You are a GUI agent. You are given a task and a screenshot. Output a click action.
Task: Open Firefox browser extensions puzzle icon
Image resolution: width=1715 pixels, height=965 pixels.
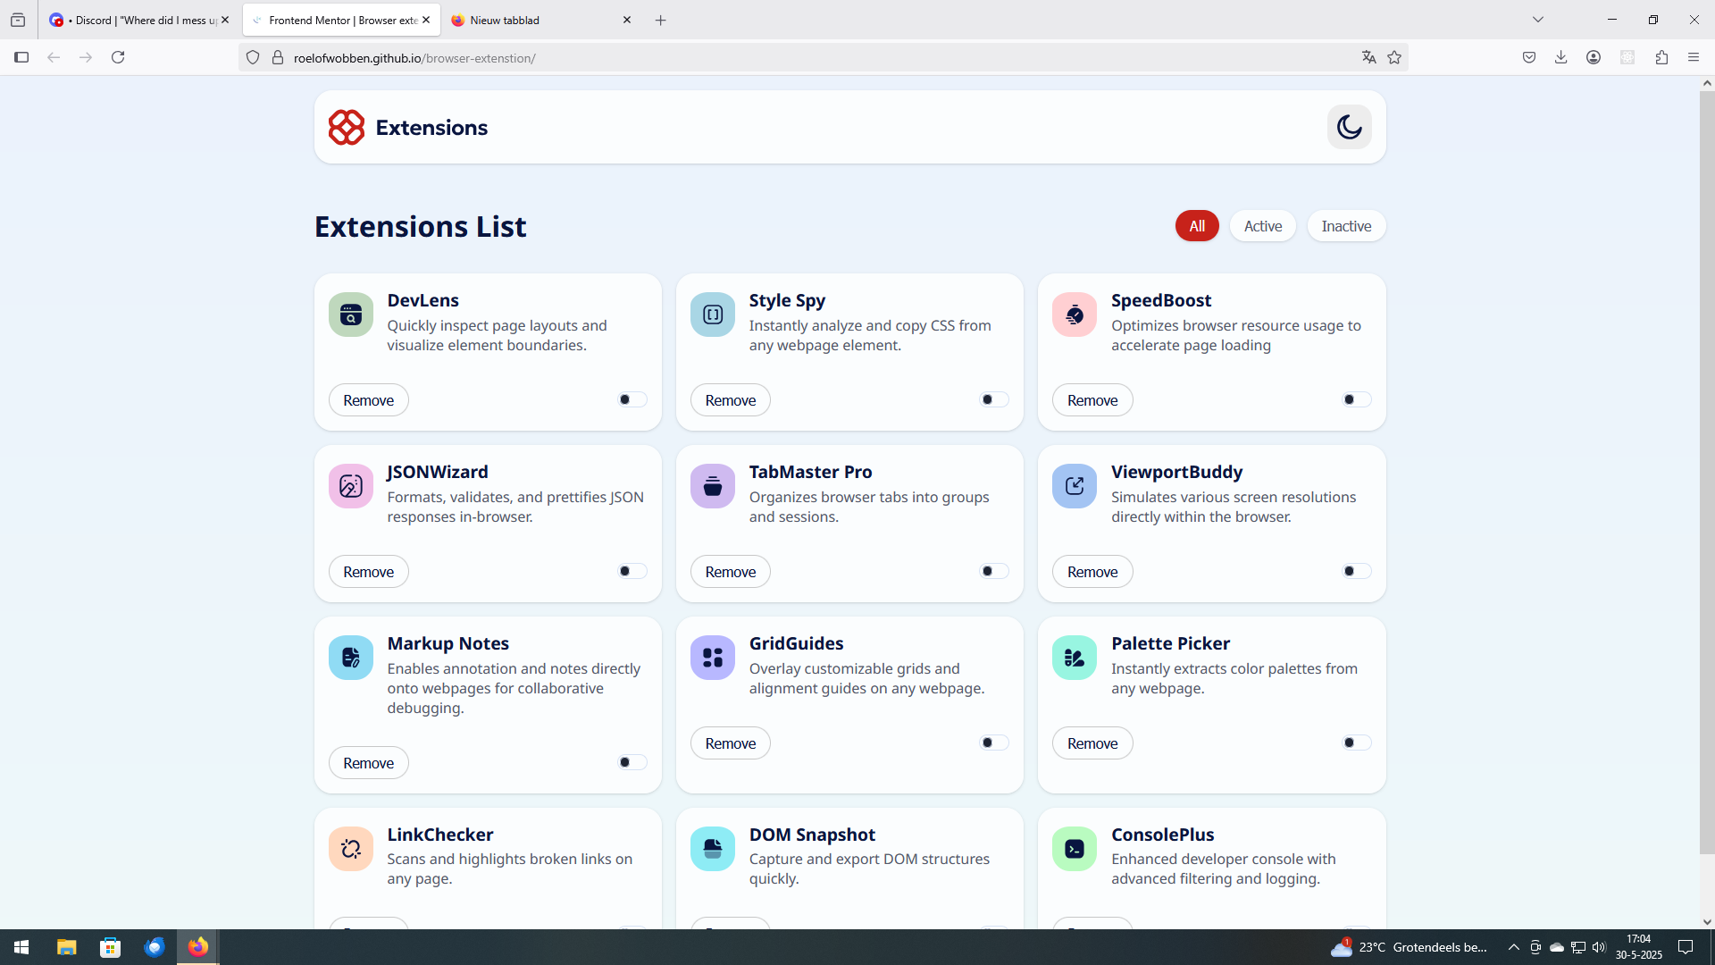point(1661,58)
